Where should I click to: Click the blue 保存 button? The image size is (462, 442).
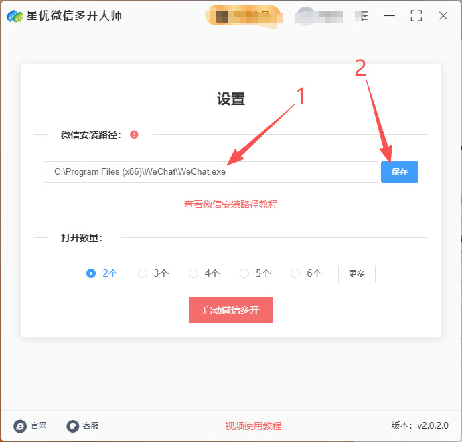[400, 172]
